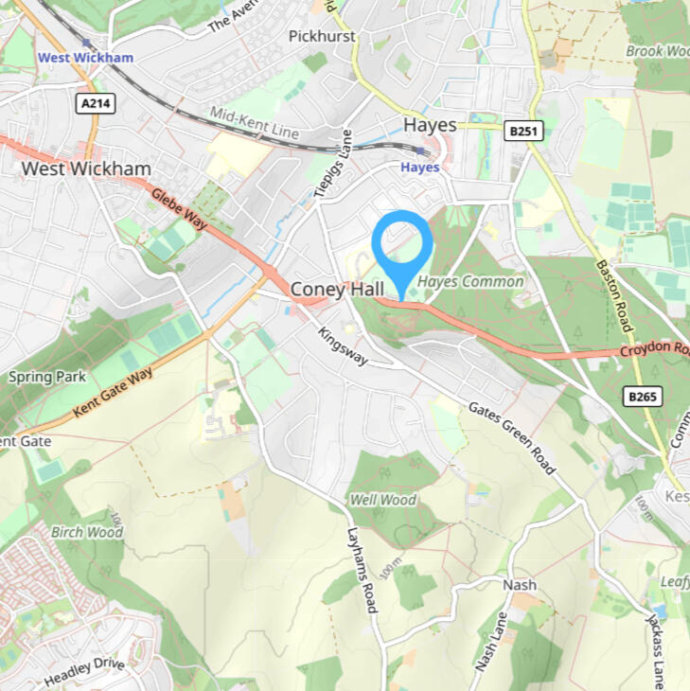Select the Nash village label
Screen dimensions: 690x691
(520, 585)
